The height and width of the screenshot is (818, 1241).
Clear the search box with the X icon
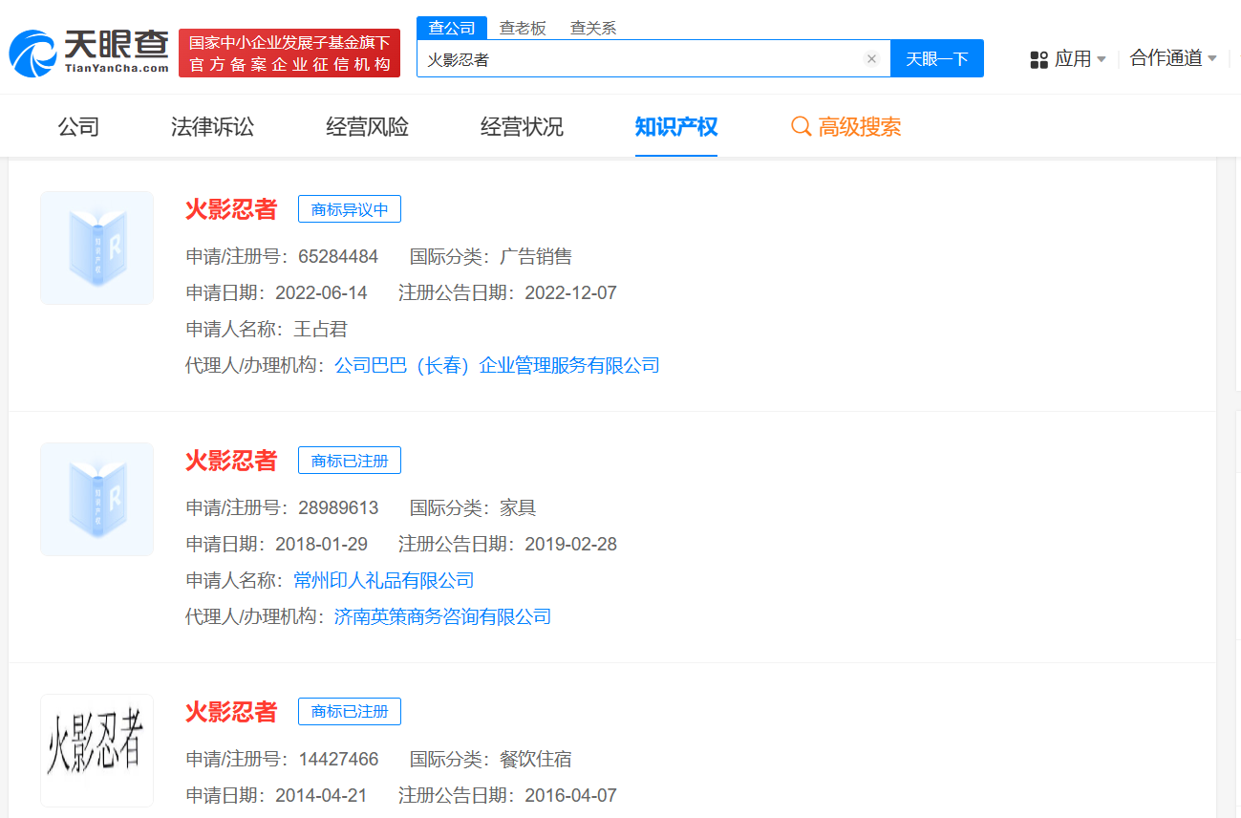pos(871,59)
